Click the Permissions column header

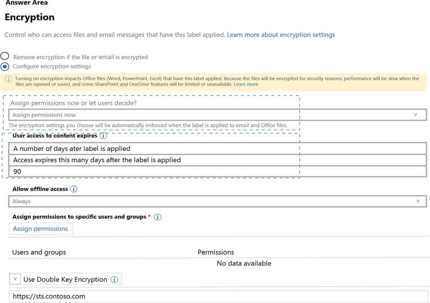215,252
